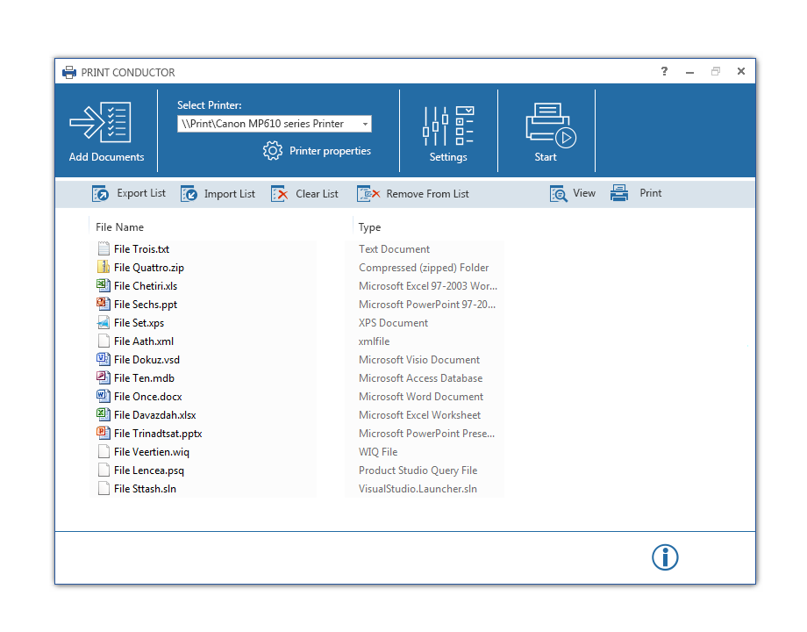Click Remove From List icon

point(368,194)
